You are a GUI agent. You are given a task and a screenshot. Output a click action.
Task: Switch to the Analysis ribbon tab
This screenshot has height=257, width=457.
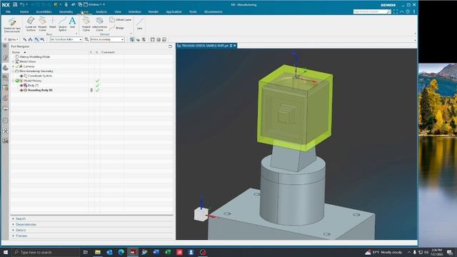[101, 11]
